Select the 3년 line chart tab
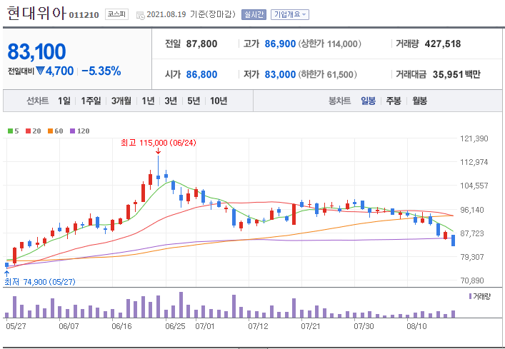This screenshot has height=349, width=505. coord(171,101)
